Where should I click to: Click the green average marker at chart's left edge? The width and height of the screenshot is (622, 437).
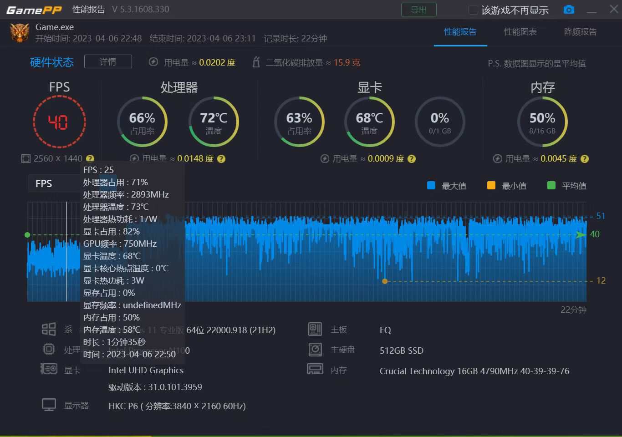27,235
